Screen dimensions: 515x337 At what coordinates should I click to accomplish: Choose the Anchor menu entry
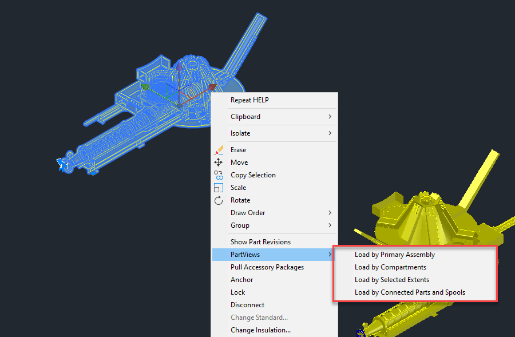point(275,280)
